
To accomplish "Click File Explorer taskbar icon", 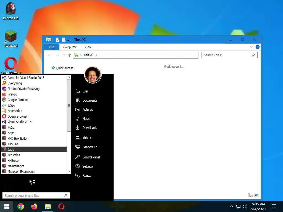I will [48, 206].
